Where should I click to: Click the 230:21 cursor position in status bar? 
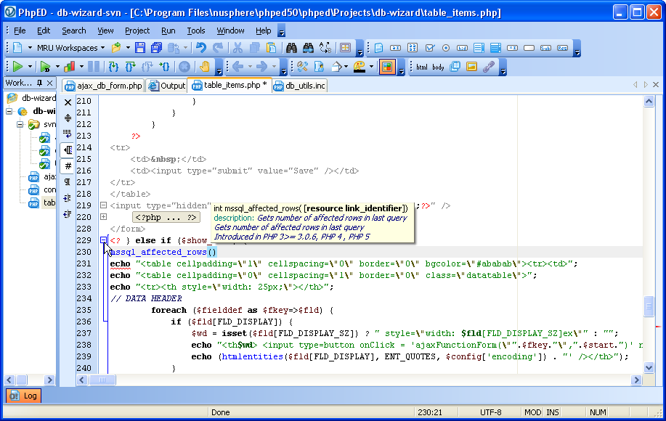pyautogui.click(x=430, y=412)
